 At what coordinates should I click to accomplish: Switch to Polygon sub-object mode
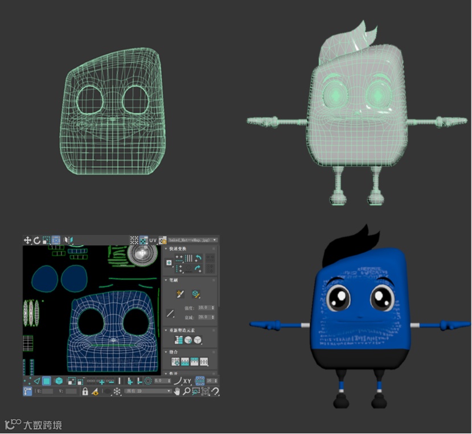click(46, 381)
